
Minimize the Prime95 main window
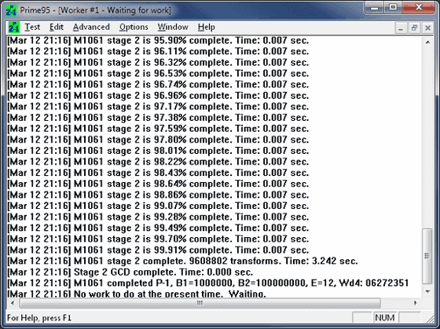click(x=375, y=8)
